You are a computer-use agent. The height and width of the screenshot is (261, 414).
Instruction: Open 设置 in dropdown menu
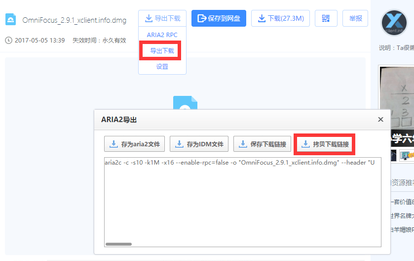tap(162, 67)
